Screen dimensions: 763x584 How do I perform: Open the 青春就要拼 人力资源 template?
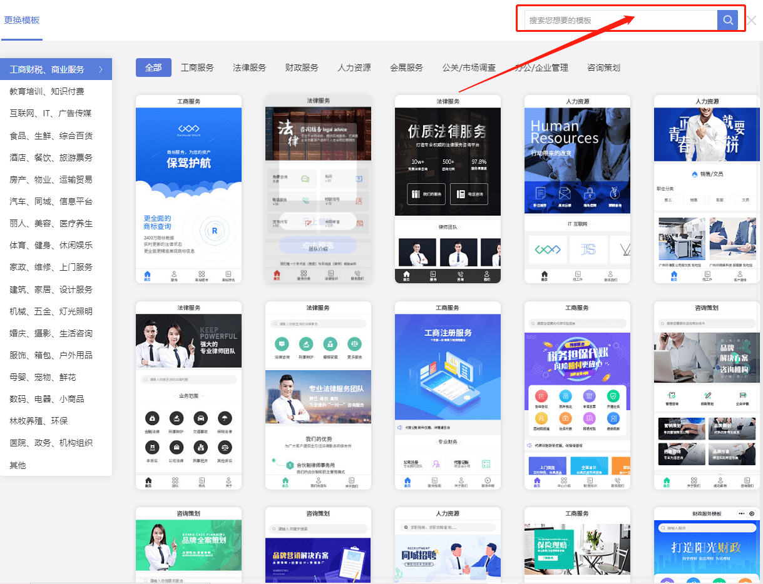707,189
